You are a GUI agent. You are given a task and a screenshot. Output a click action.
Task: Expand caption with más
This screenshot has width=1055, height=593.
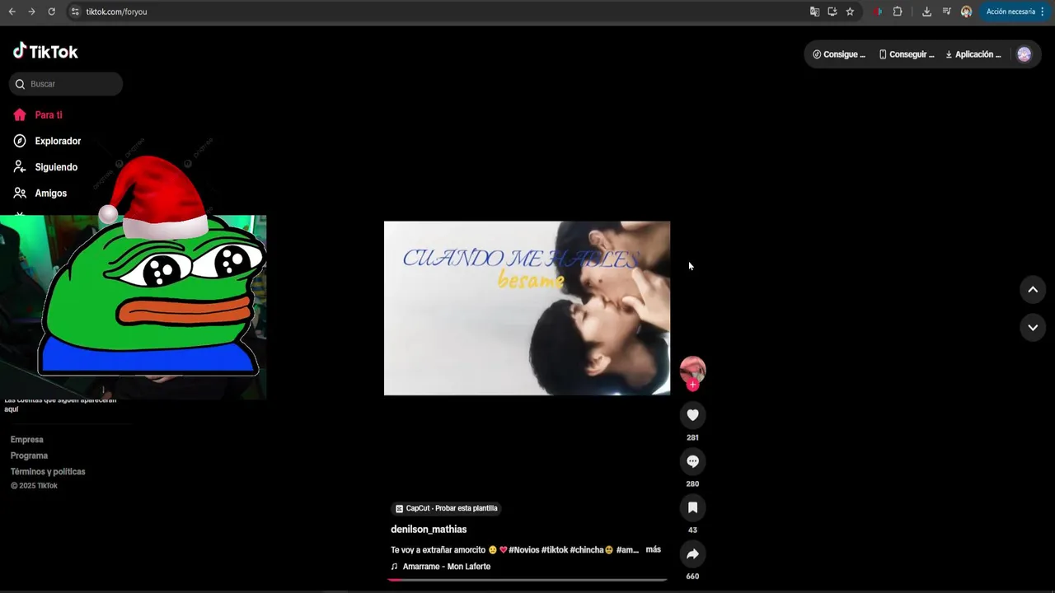tap(654, 549)
